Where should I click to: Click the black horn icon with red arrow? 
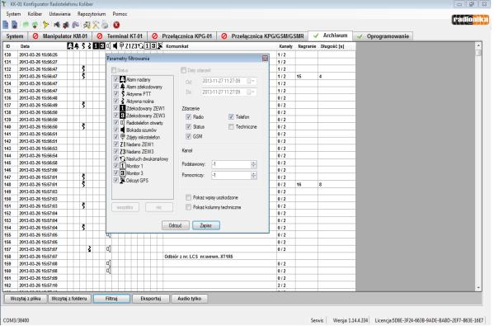point(66,25)
